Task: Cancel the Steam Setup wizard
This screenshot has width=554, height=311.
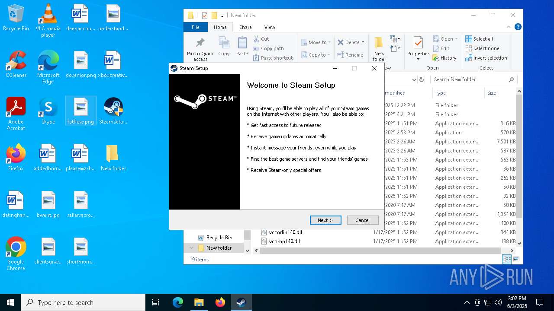Action: pos(363,220)
